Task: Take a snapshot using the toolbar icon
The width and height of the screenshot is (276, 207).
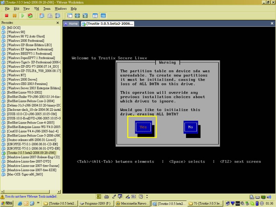Action: pos(42,16)
